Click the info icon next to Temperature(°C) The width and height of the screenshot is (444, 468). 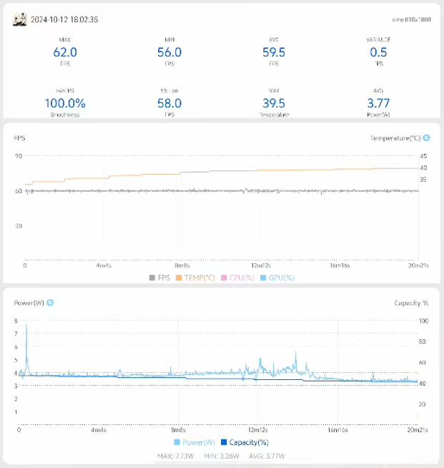tap(426, 137)
